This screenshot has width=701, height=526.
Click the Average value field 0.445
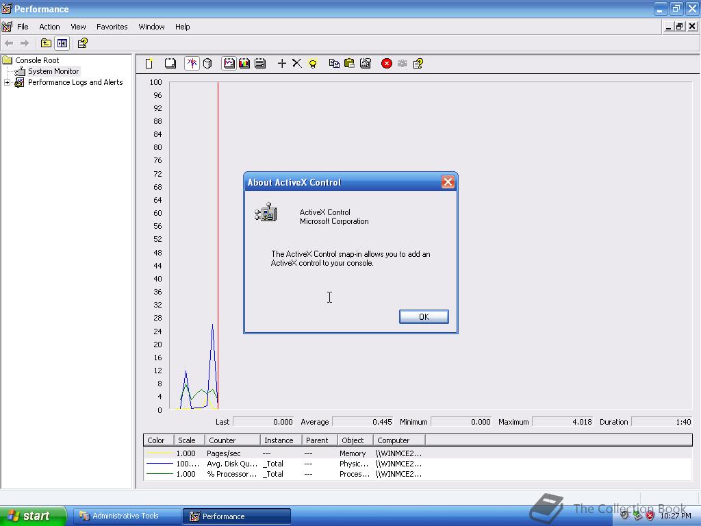tap(363, 422)
